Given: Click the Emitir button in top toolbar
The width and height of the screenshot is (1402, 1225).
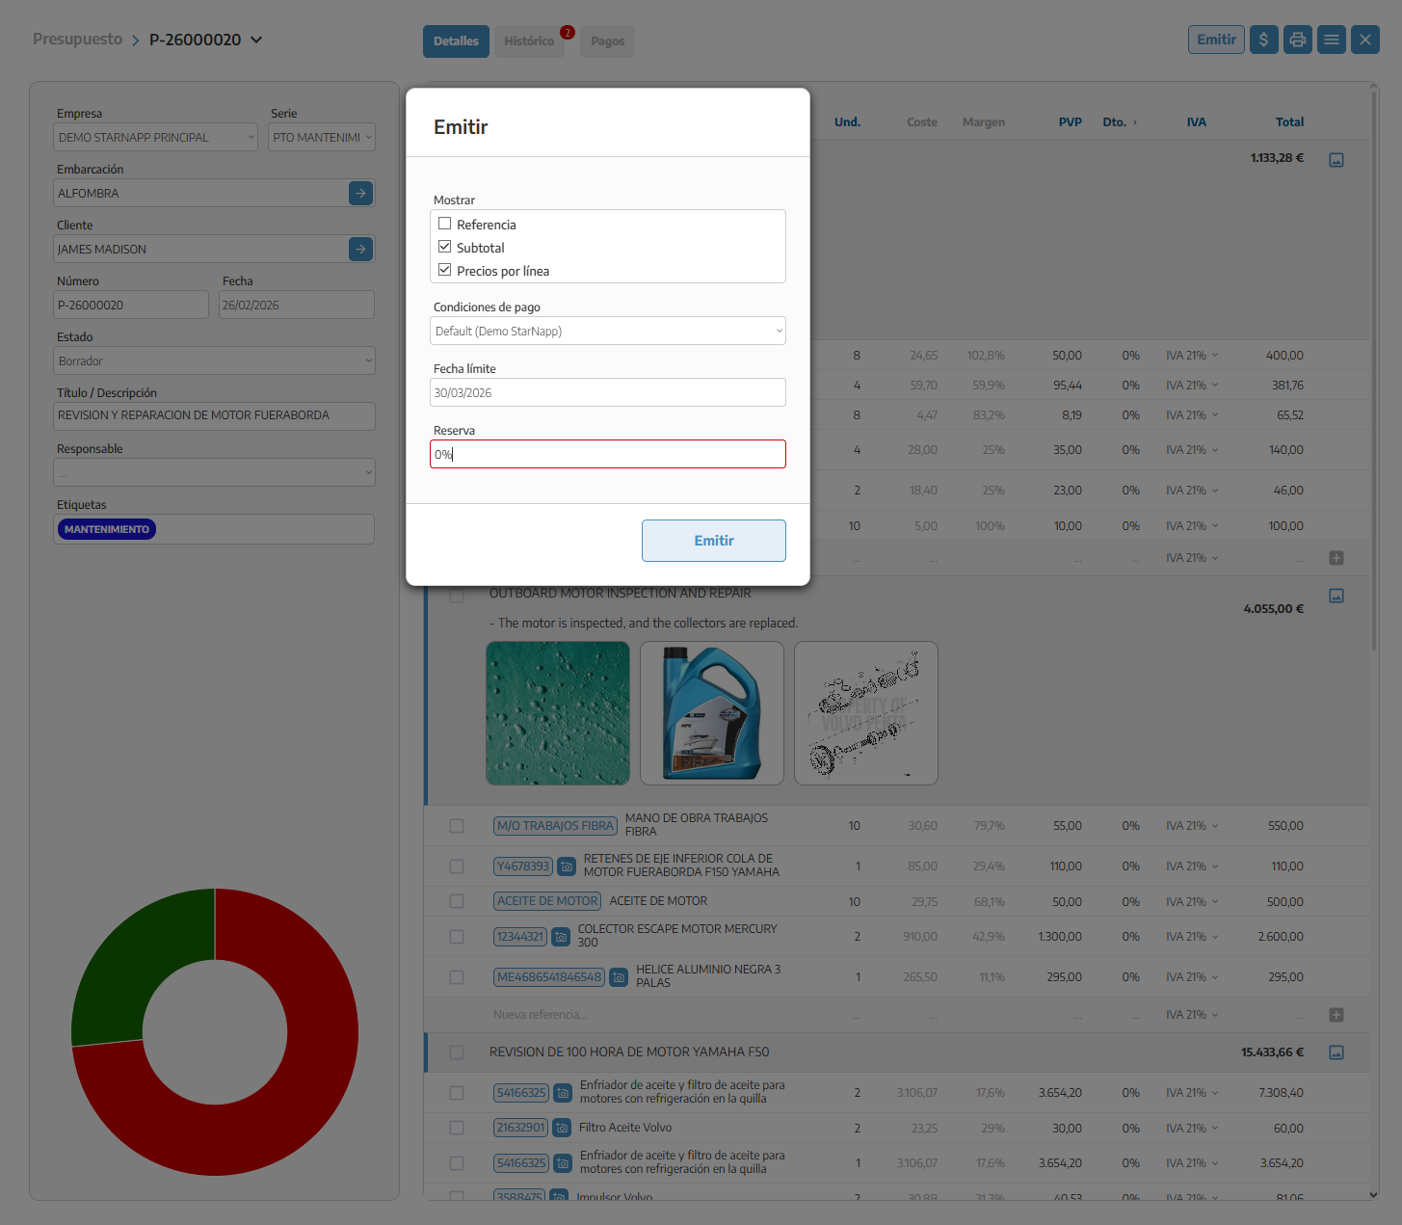Looking at the screenshot, I should point(1216,40).
